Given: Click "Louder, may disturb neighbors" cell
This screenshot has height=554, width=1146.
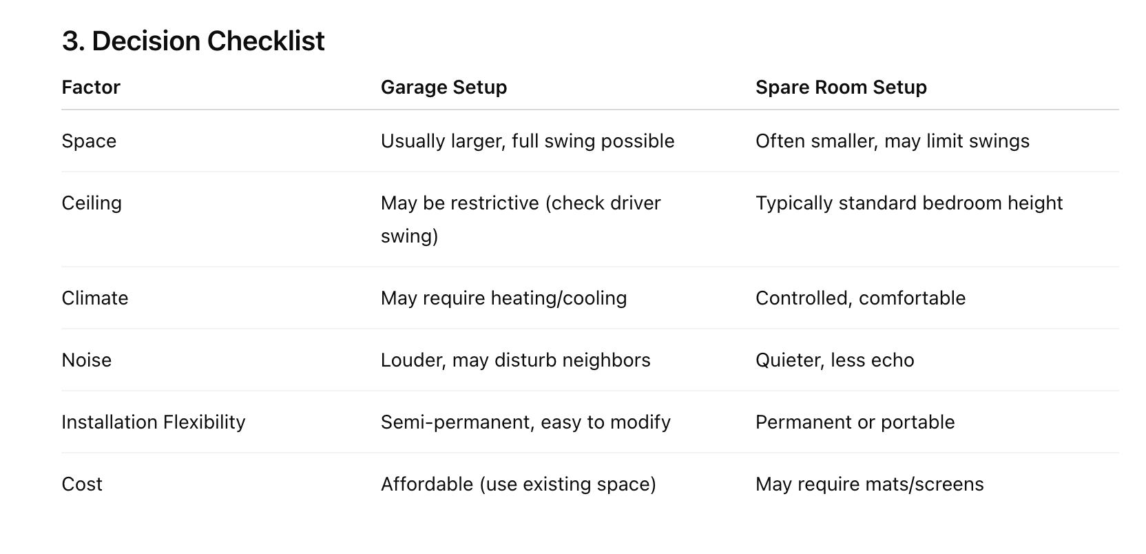Looking at the screenshot, I should [x=515, y=360].
